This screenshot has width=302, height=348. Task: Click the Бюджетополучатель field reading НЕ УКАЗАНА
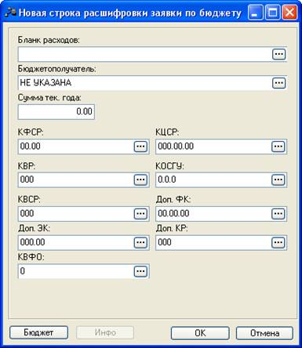145,83
